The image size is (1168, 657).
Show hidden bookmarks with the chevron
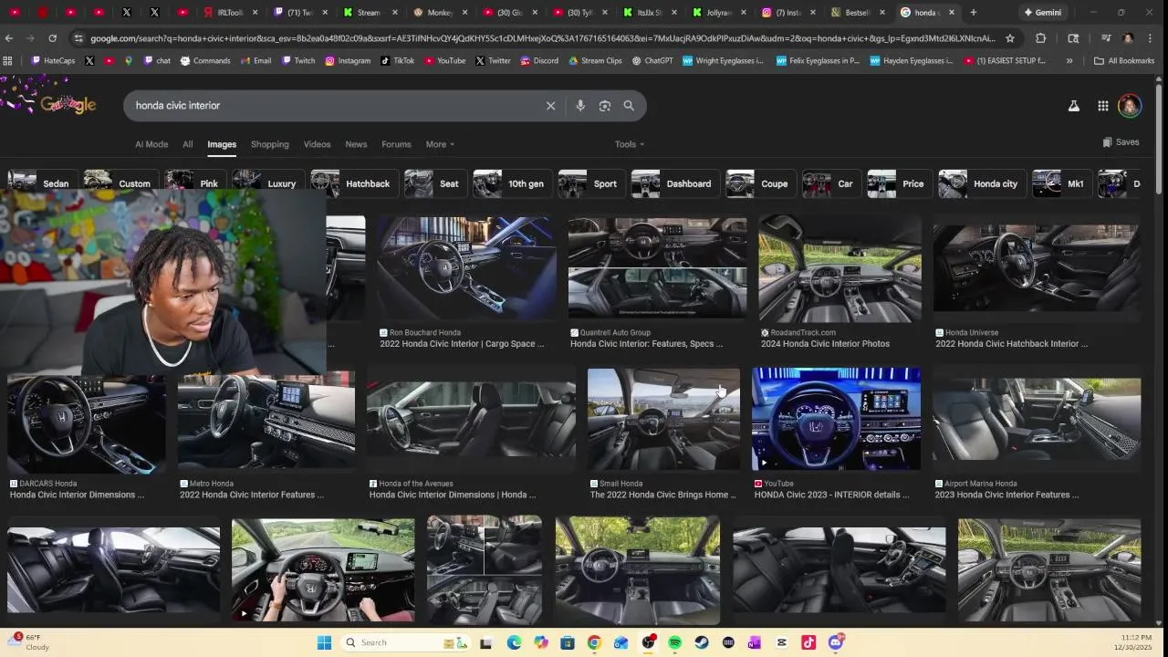[x=1069, y=61]
